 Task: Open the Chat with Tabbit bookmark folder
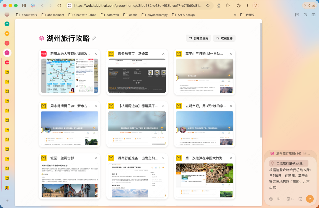(x=82, y=15)
